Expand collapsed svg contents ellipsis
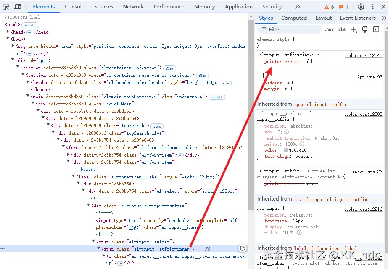 pyautogui.click(x=29, y=54)
